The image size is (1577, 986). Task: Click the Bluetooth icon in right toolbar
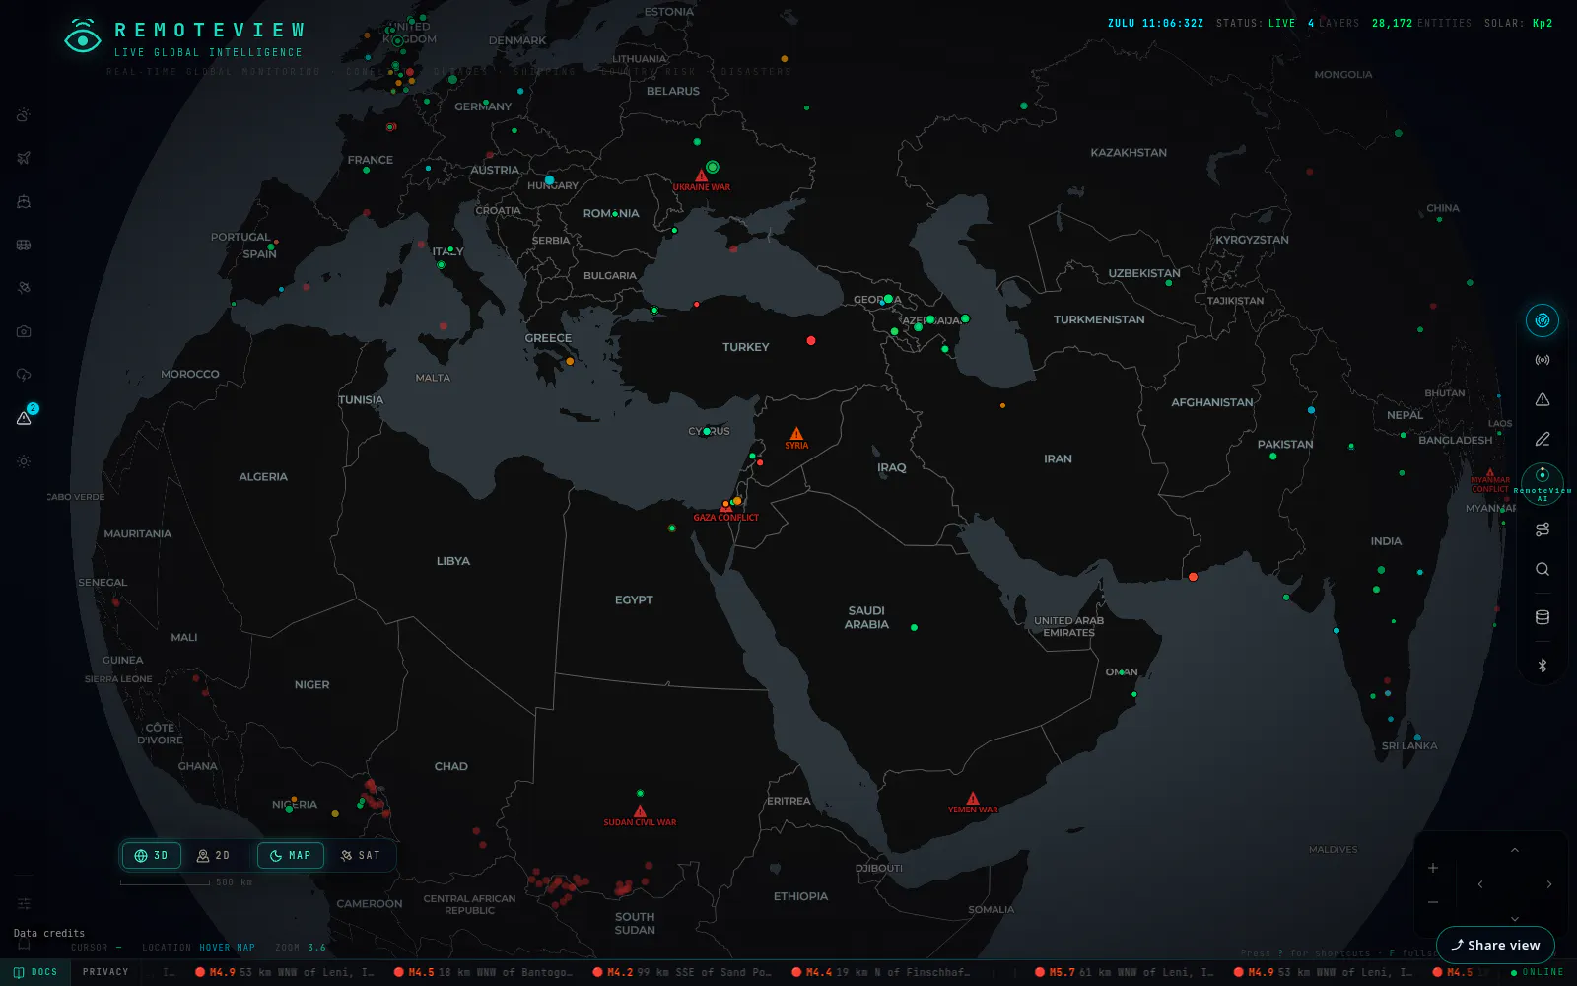pos(1543,666)
